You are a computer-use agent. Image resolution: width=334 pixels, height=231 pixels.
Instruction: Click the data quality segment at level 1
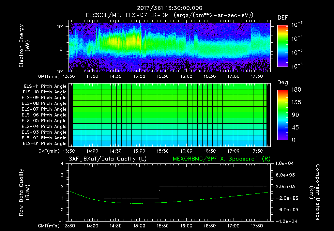[131, 198]
